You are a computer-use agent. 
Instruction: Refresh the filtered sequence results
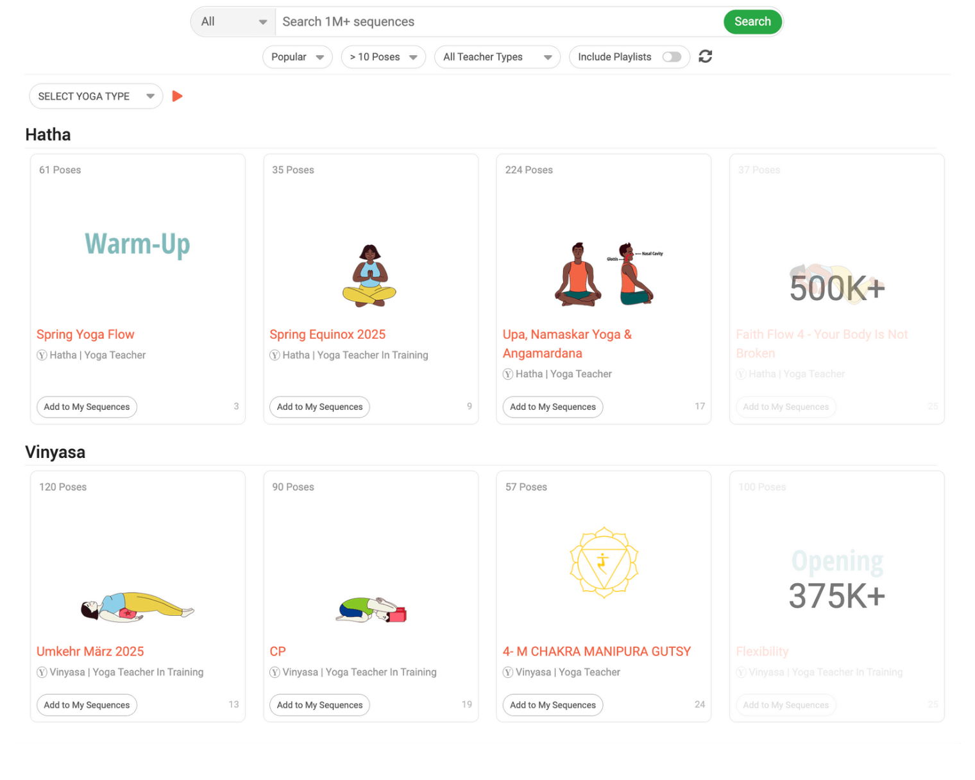point(705,56)
